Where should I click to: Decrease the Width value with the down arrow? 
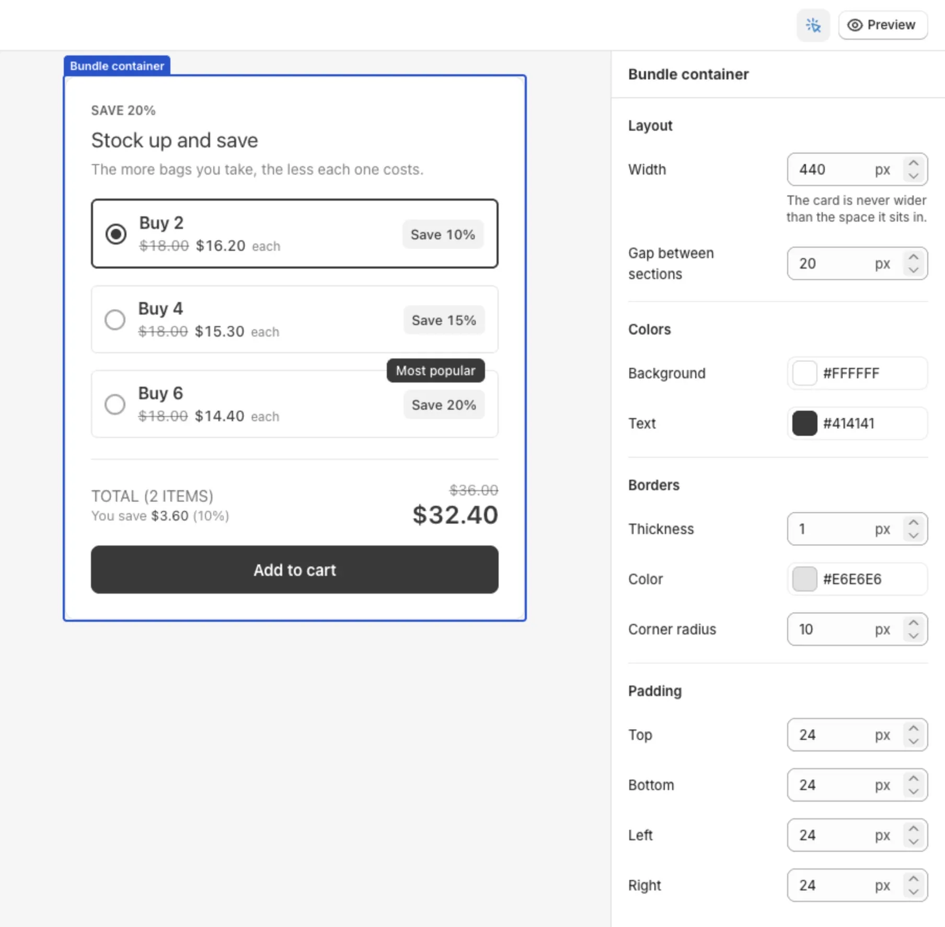tap(914, 176)
